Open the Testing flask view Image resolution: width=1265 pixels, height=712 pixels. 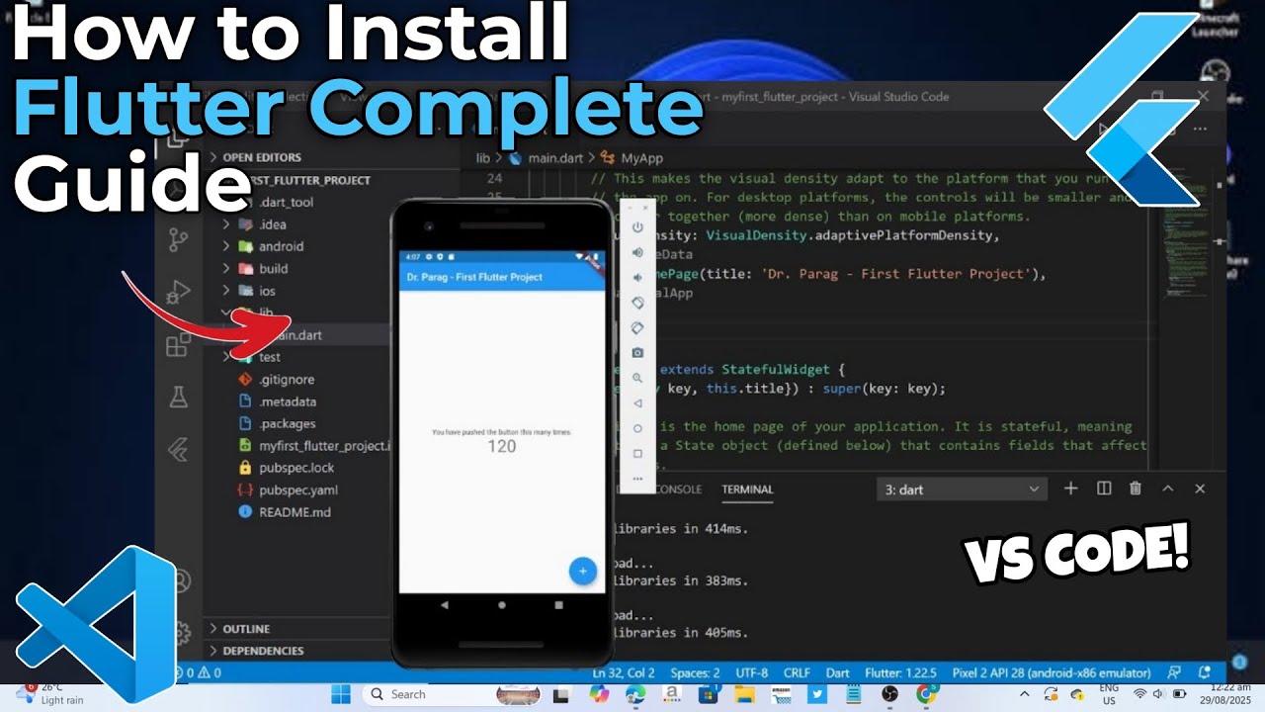[178, 398]
